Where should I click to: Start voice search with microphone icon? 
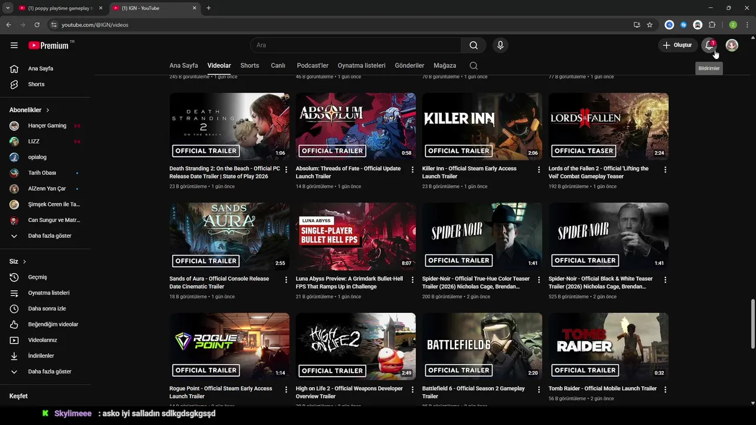tap(500, 45)
